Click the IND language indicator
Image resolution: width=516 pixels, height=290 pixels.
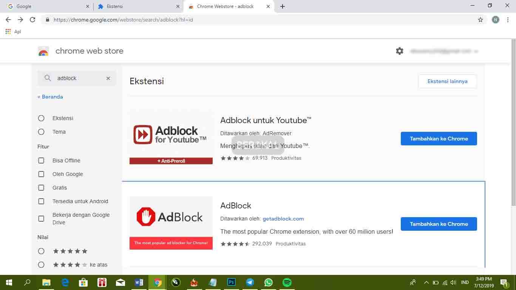coord(465,282)
